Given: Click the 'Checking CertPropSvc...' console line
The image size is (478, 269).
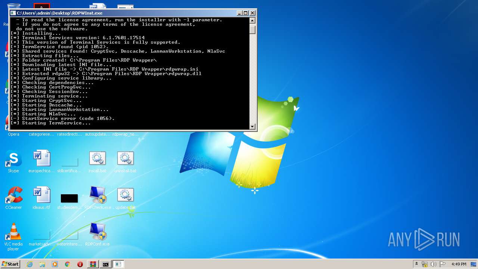Looking at the screenshot, I should tap(50, 87).
